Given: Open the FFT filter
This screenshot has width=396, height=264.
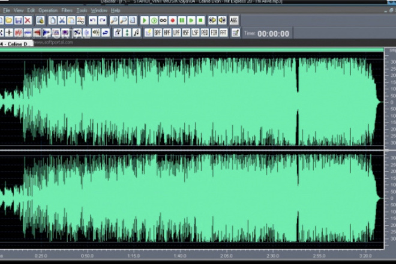Looking at the screenshot, I should pos(223,32).
